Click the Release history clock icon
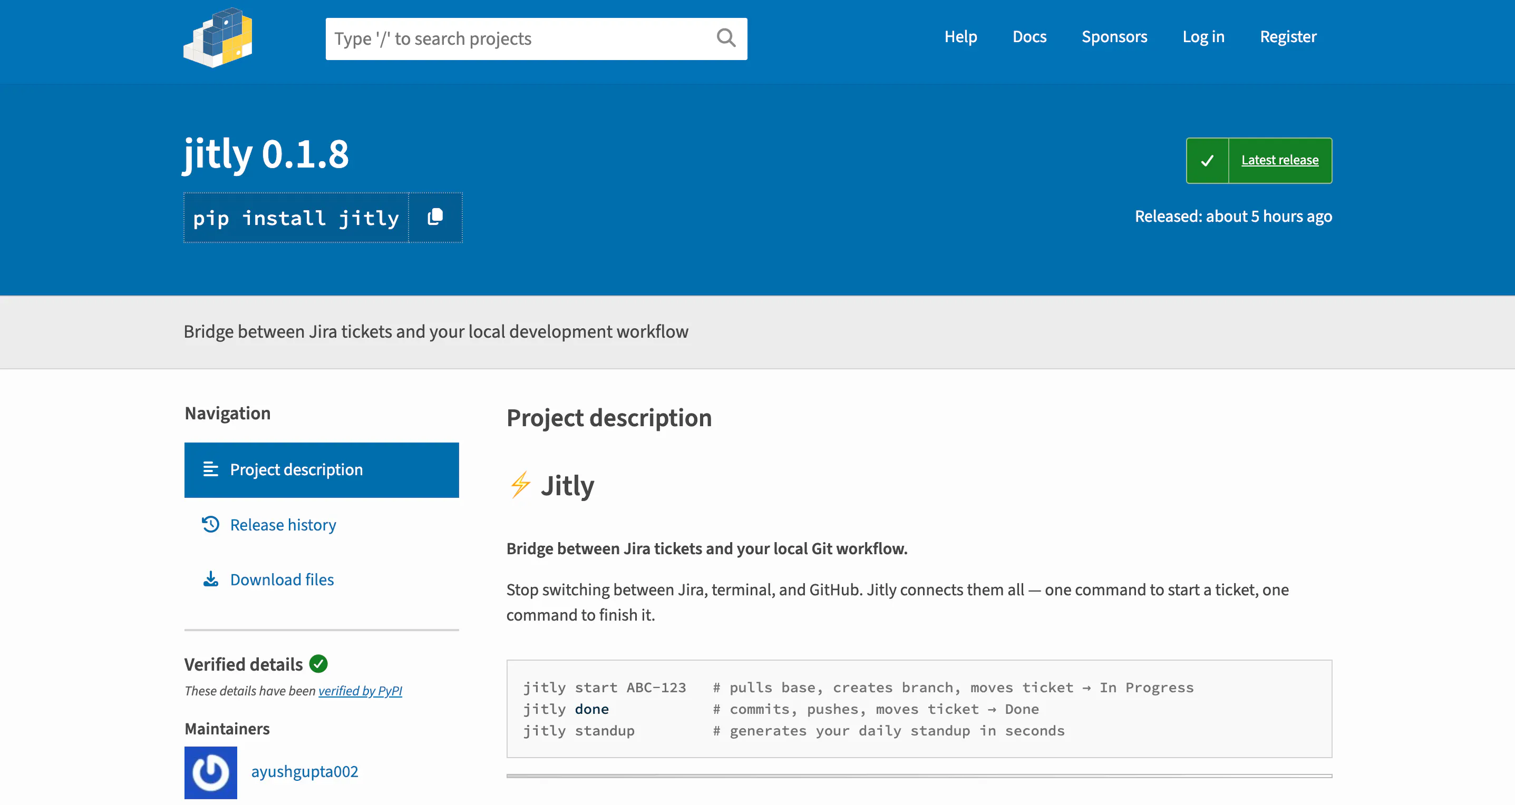This screenshot has width=1515, height=805. click(210, 524)
